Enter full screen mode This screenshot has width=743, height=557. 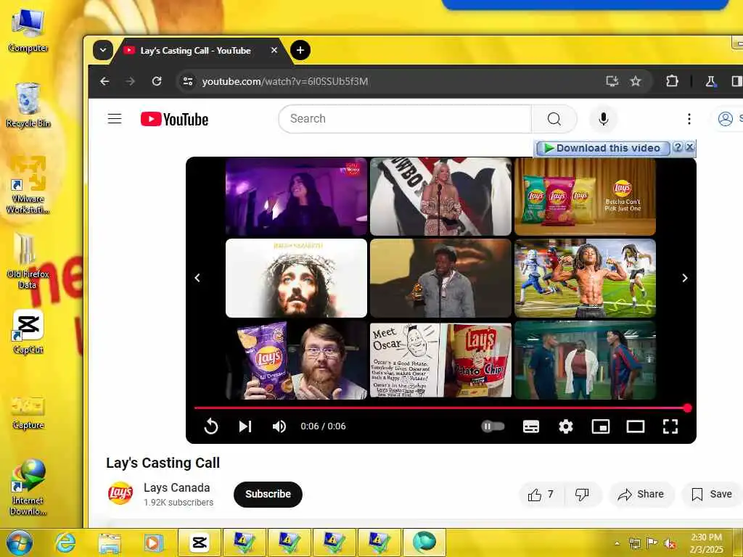pyautogui.click(x=670, y=426)
